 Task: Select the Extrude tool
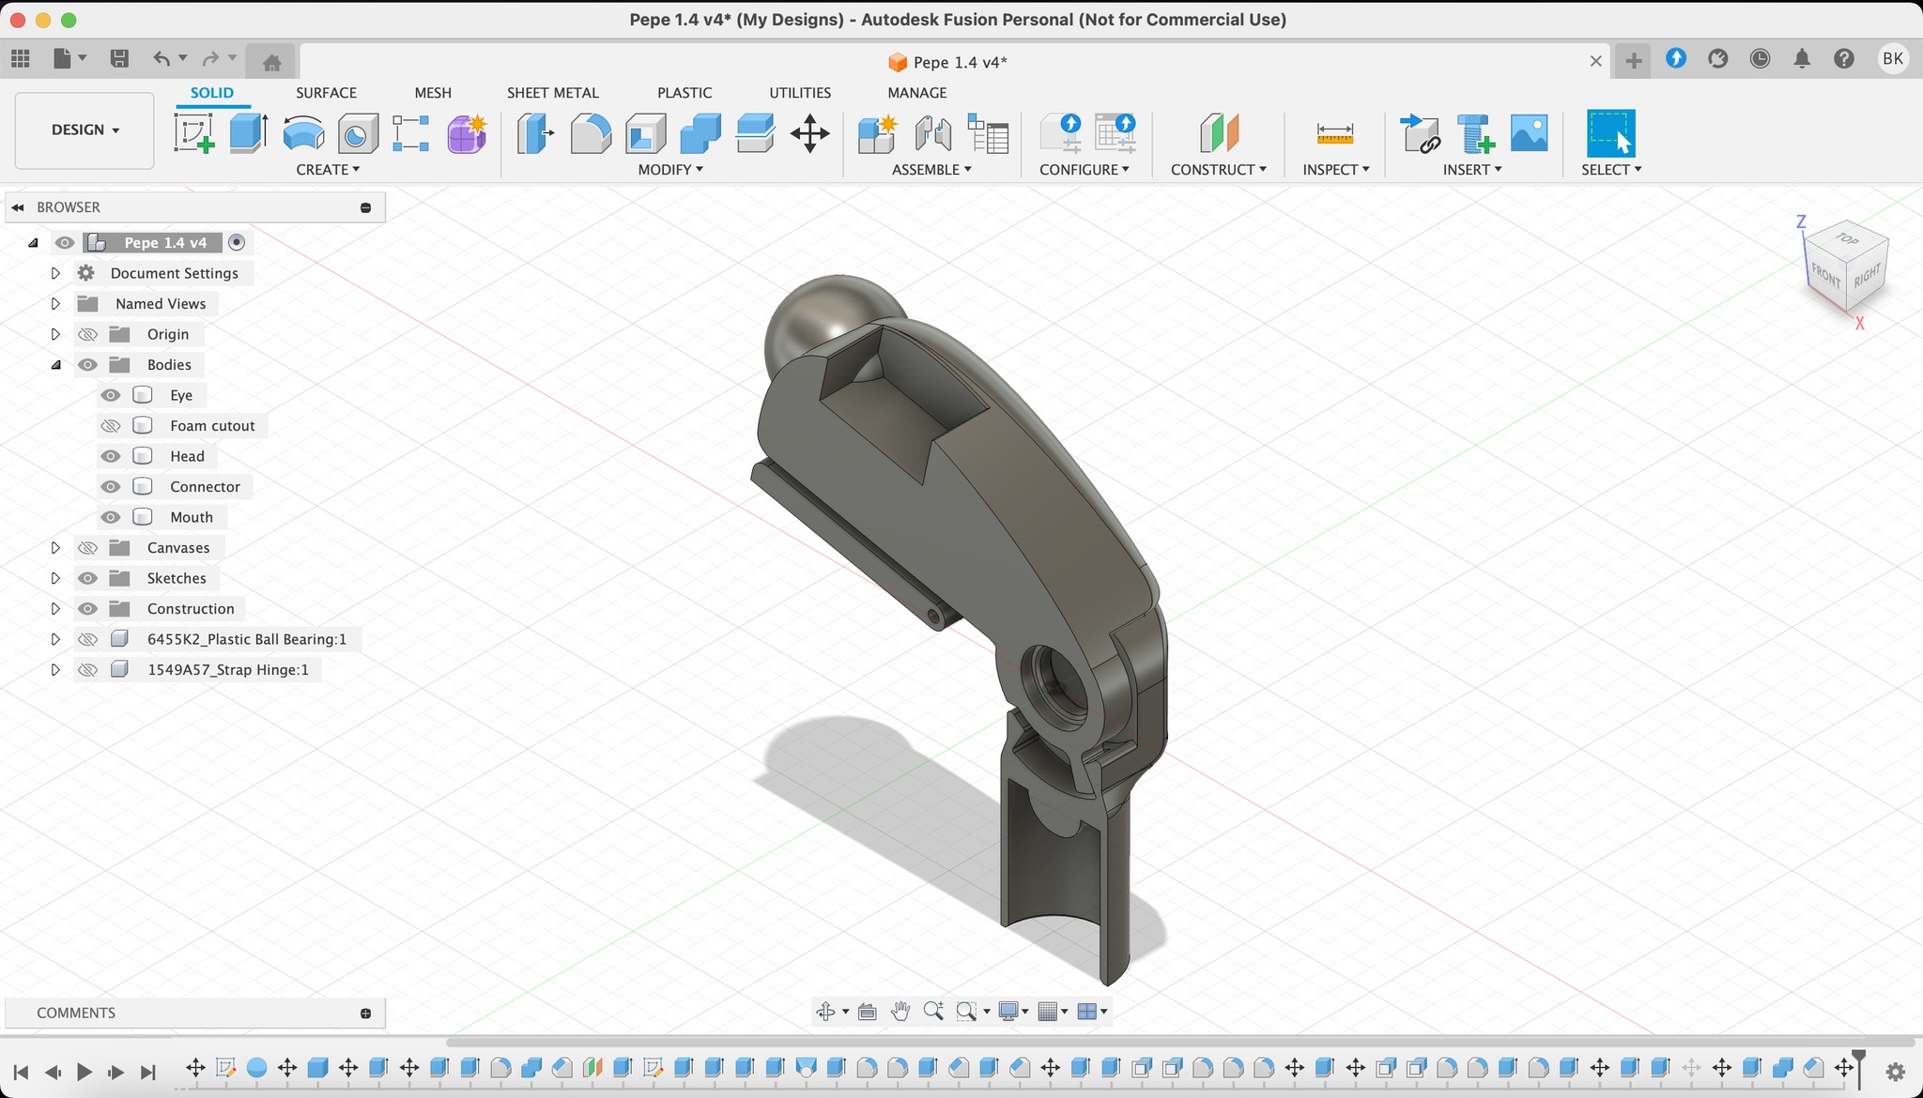249,132
